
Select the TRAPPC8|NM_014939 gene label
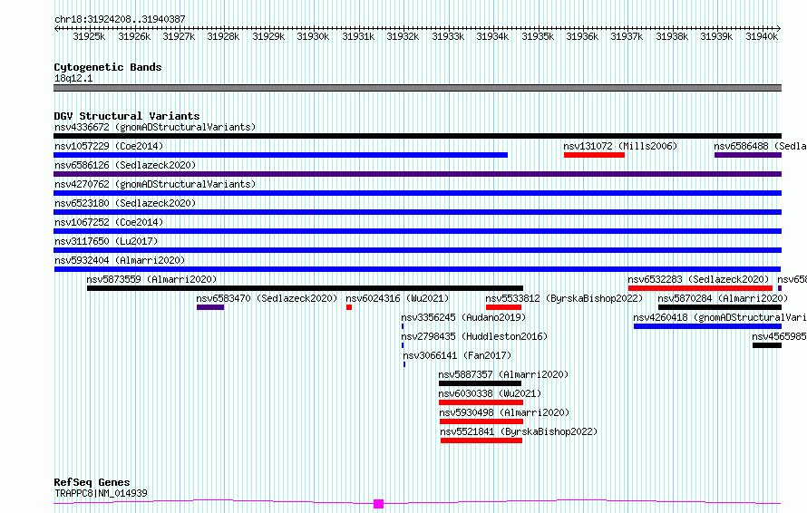101,493
